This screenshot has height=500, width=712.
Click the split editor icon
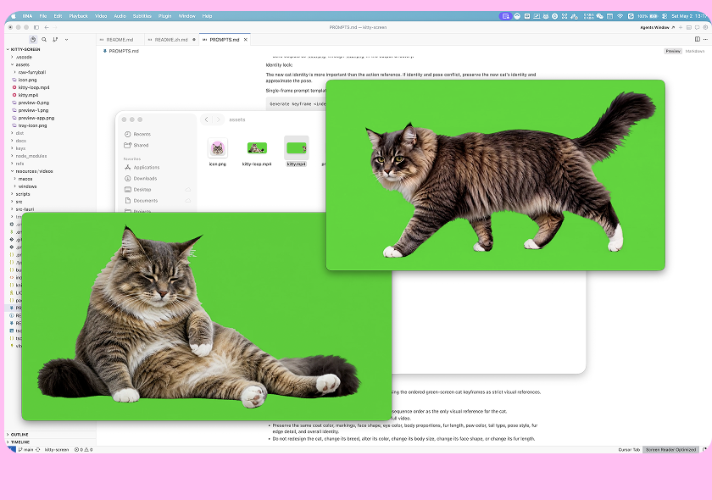698,40
